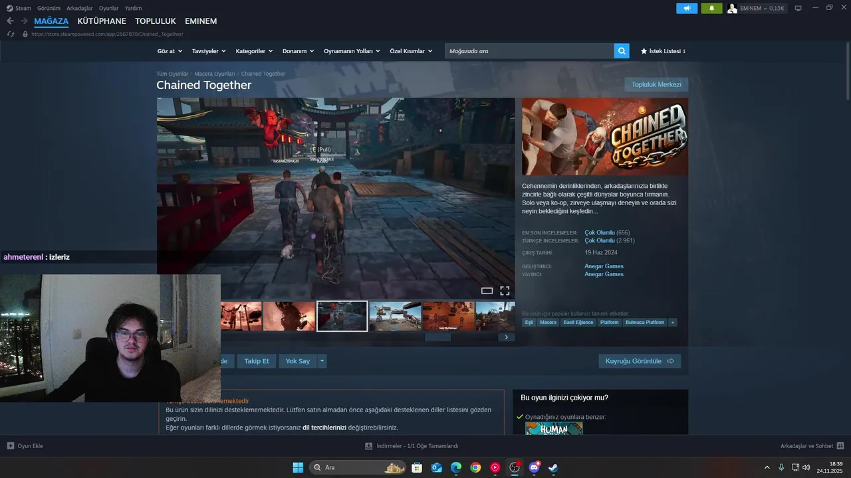Image resolution: width=851 pixels, height=478 pixels.
Task: Open the Arkadaşlar menu
Action: point(80,8)
